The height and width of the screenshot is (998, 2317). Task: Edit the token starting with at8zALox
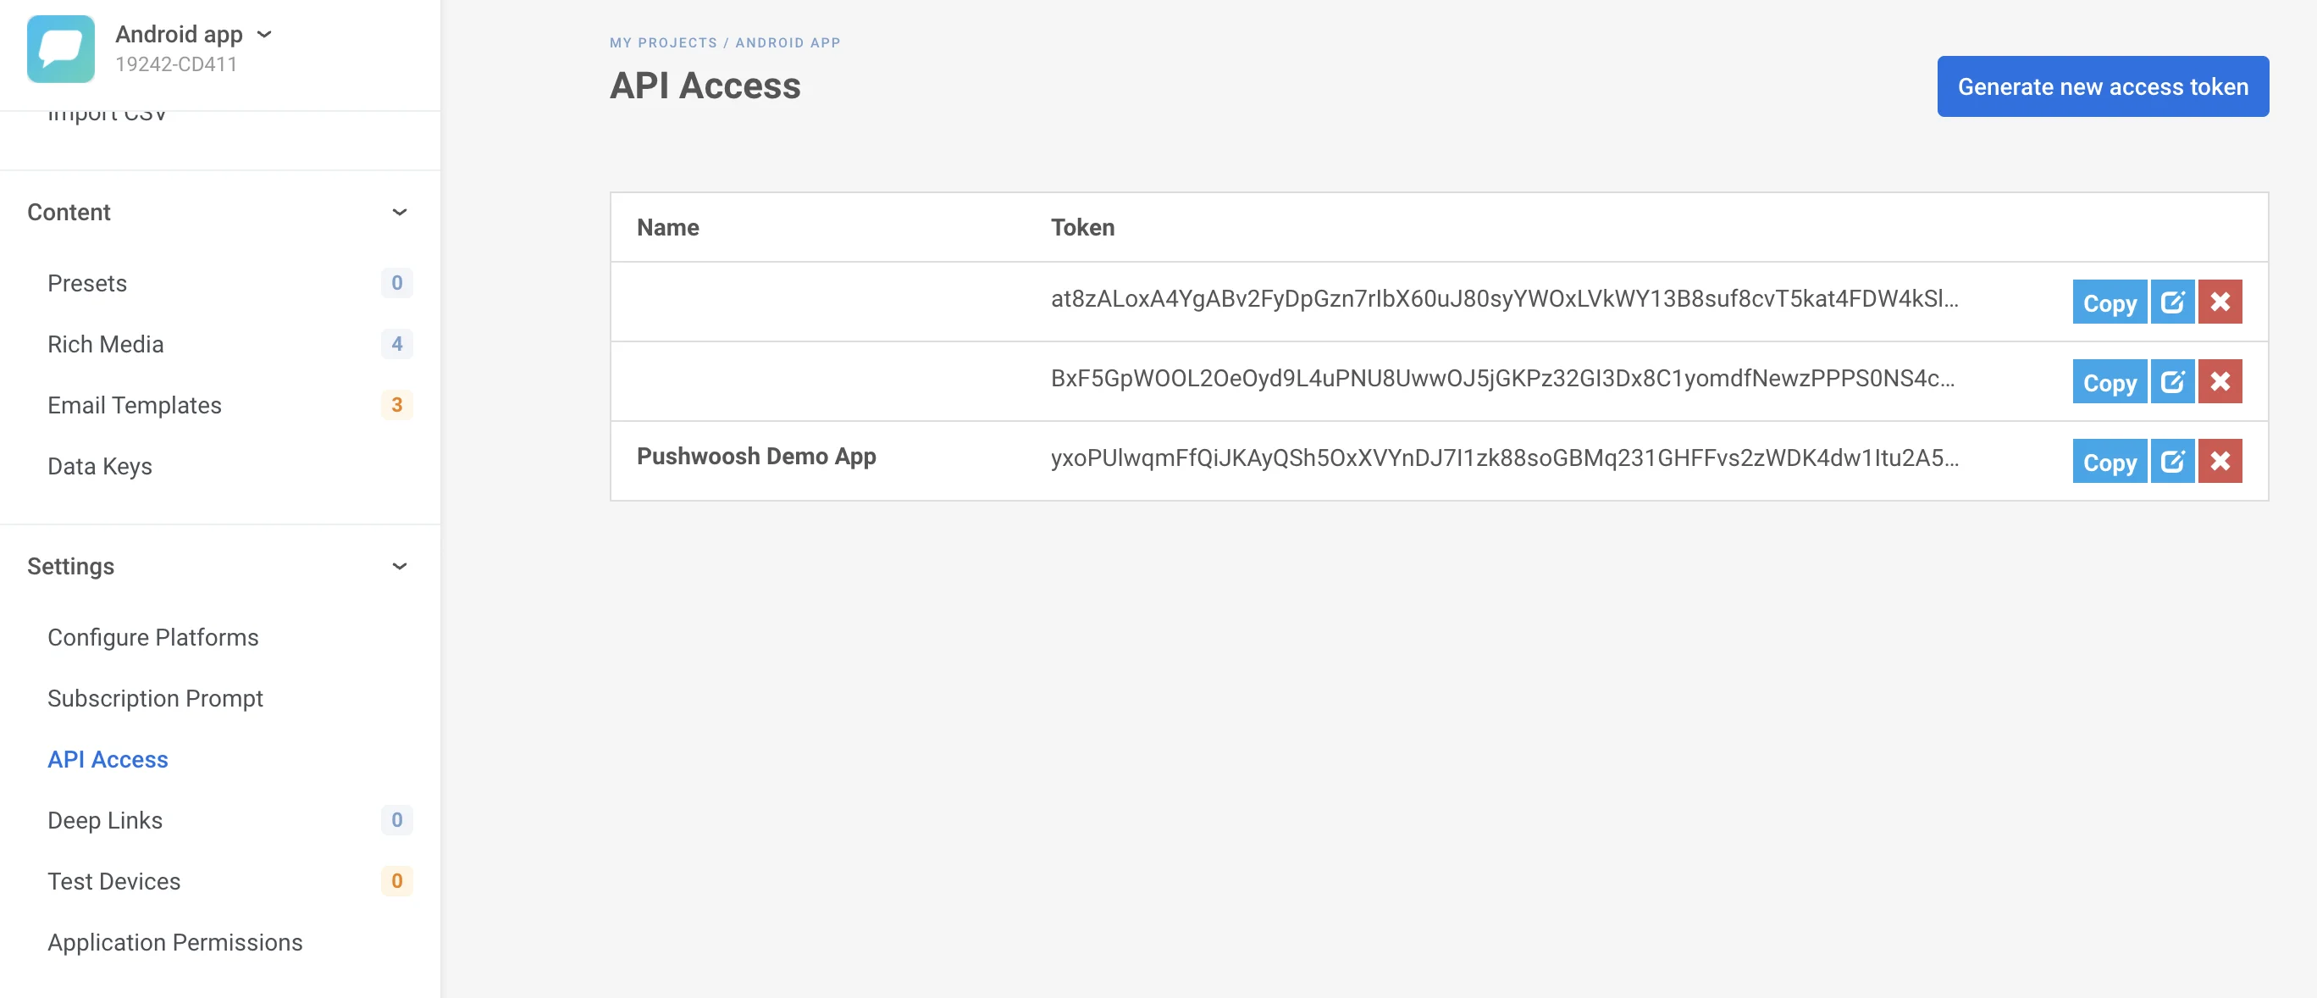[2172, 302]
